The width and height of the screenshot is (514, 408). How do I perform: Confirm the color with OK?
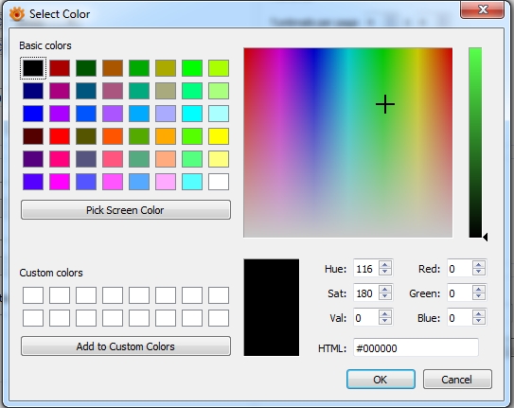click(x=381, y=380)
